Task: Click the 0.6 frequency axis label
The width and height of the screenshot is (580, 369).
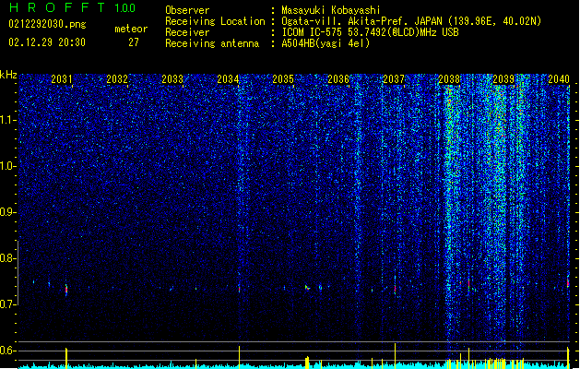Action: click(x=8, y=351)
